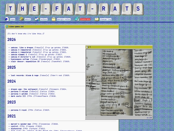Select the hypnospace outlaw entry

(x=36, y=59)
